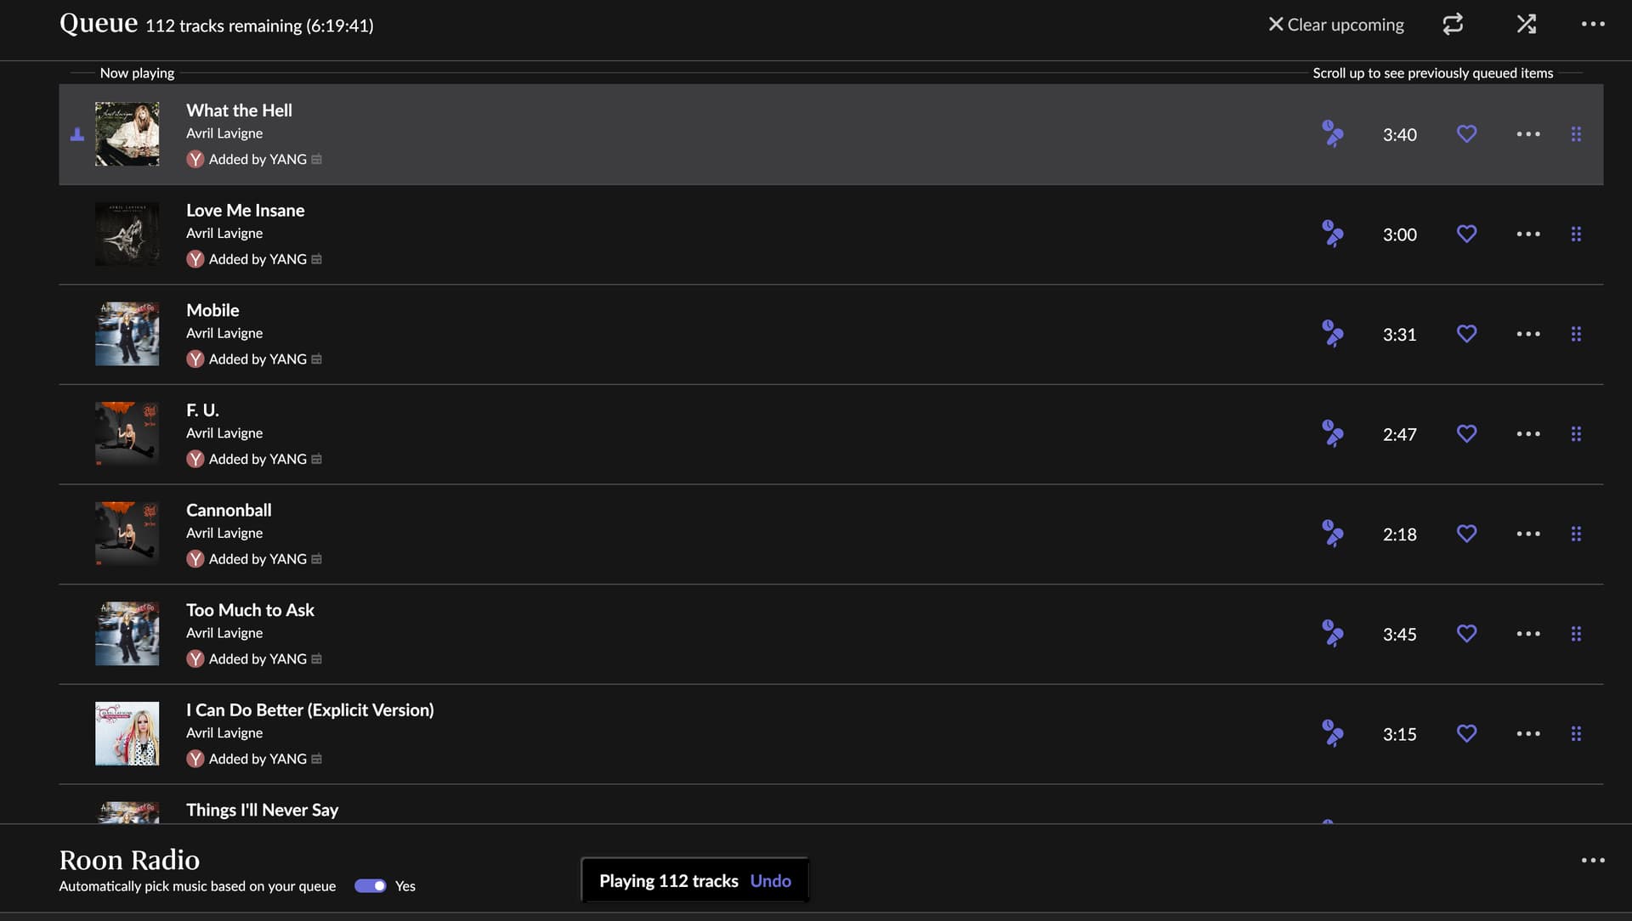Screen dimensions: 1632x921
Task: Favorite What the Hell with heart icon
Action: click(1466, 134)
